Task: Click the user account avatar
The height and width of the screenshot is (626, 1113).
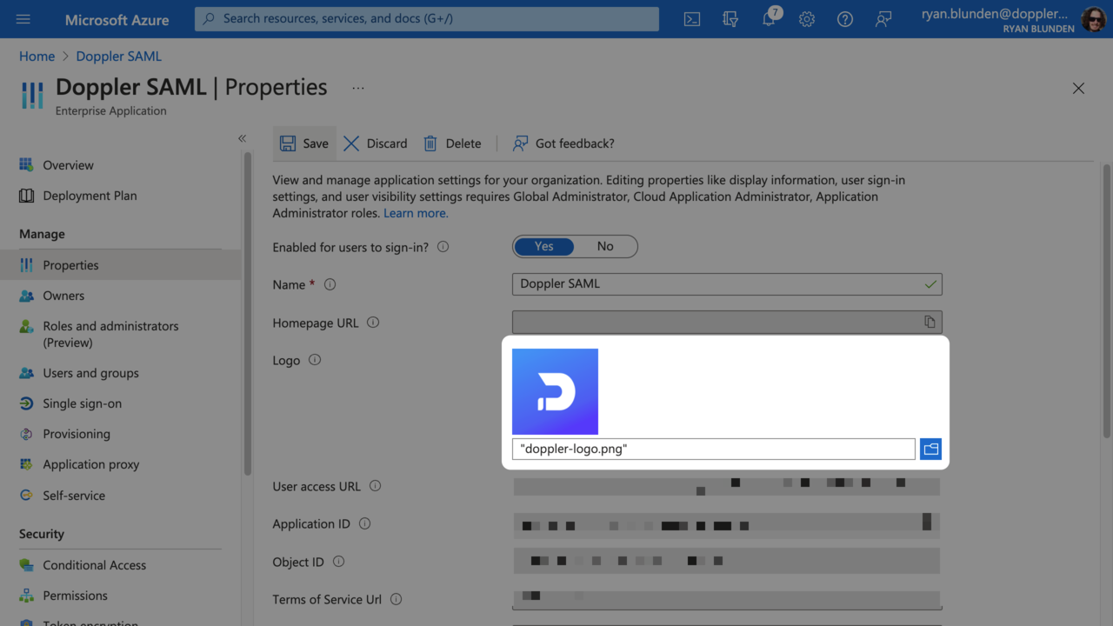Action: [x=1093, y=19]
